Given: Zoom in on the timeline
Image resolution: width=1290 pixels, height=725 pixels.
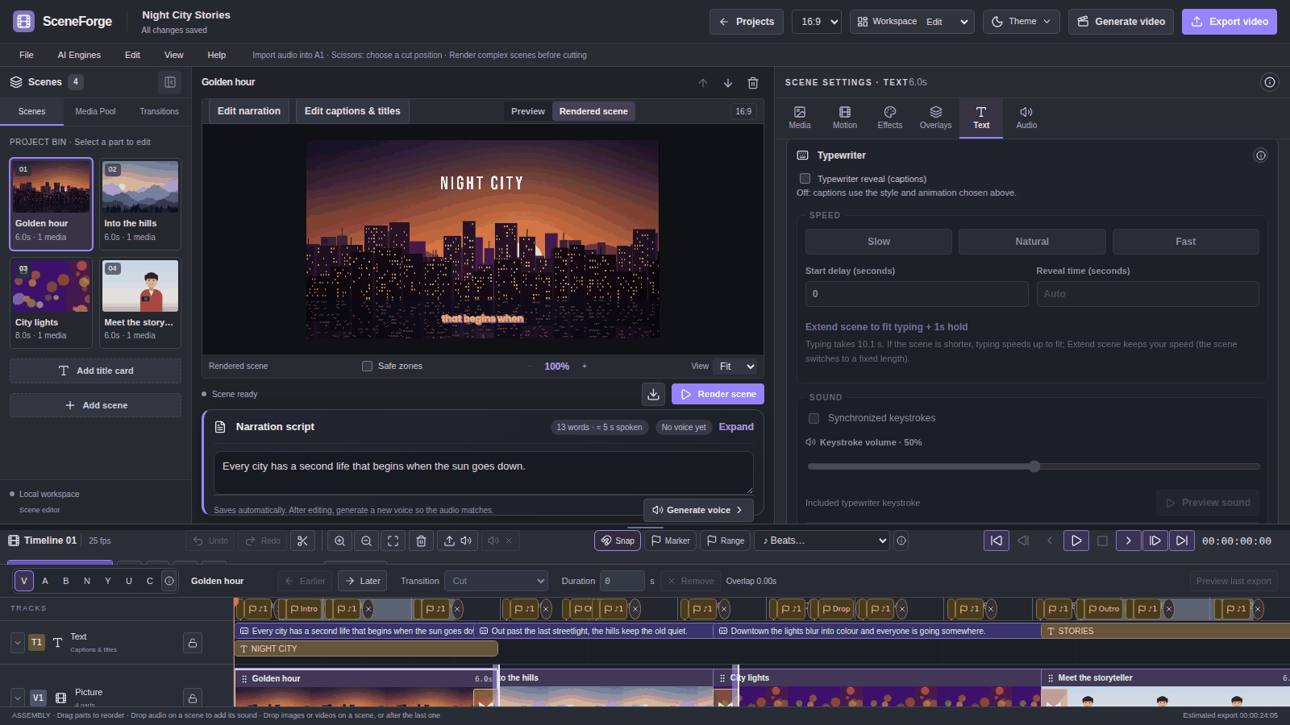Looking at the screenshot, I should [x=340, y=541].
